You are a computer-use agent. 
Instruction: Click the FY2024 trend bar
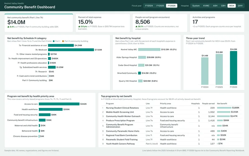tap(205, 71)
